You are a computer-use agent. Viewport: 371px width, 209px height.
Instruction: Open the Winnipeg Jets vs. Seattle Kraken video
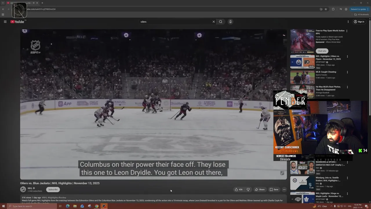[x=302, y=183]
